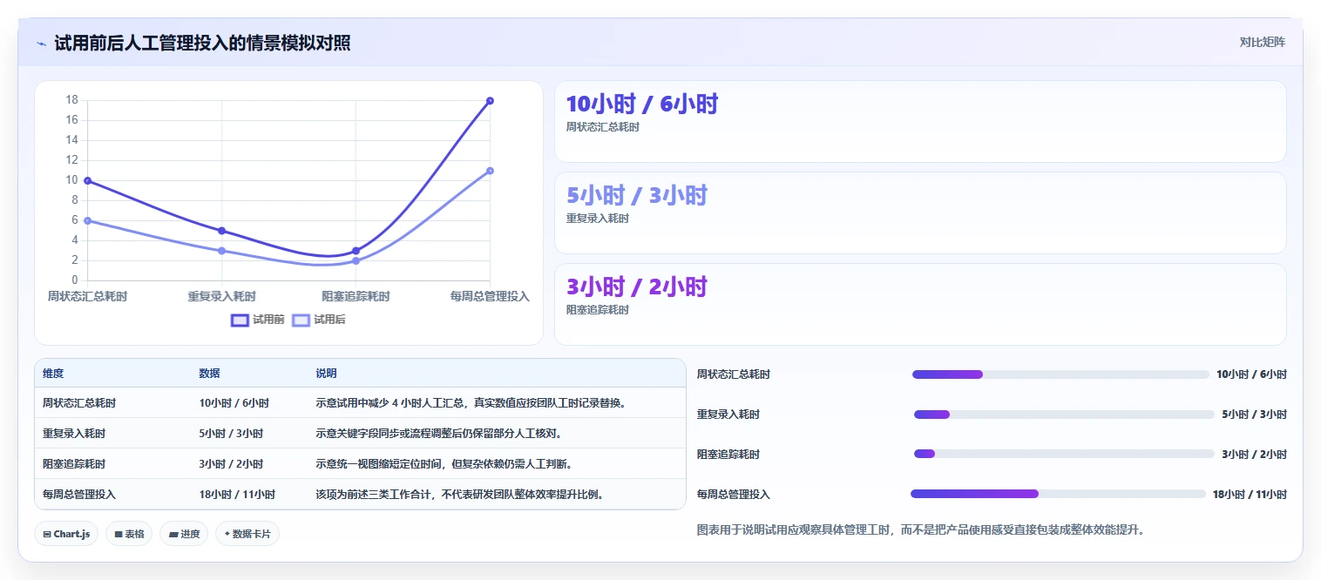This screenshot has width=1321, height=580.
Task: Select the 周状态汇总耗时 cell in the table
Action: (79, 402)
